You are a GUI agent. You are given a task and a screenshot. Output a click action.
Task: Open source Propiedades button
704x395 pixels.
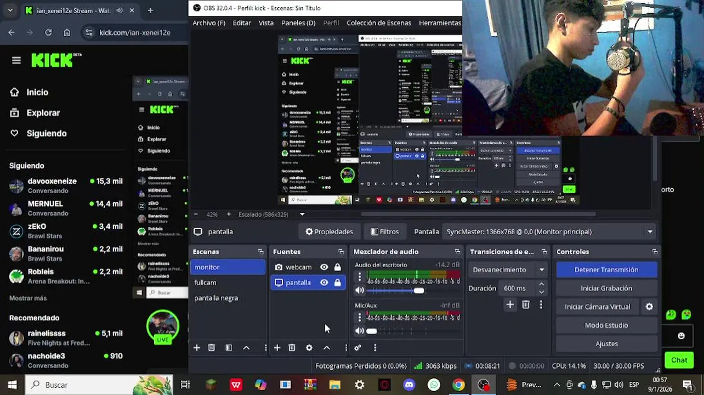[329, 232]
